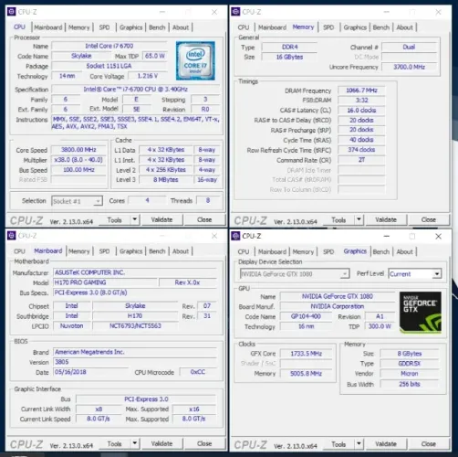The width and height of the screenshot is (458, 457).
Task: Click the memory Size value 16 GBytes
Action: [x=289, y=57]
